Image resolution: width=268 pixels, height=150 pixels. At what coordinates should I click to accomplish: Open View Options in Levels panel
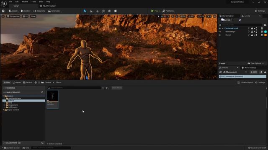pos(256,63)
